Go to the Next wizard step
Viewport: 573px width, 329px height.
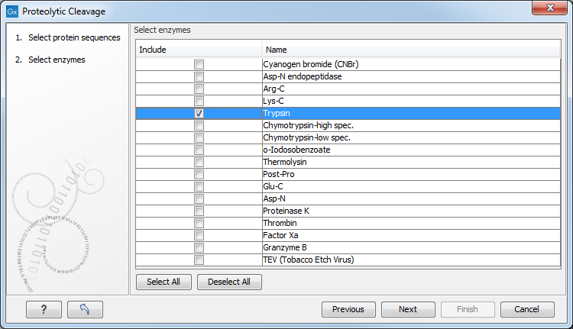[408, 309]
